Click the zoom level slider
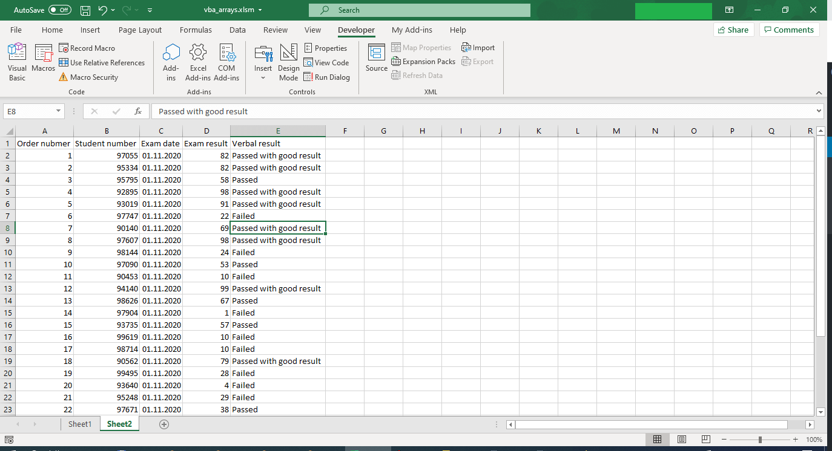This screenshot has width=832, height=451. (x=760, y=440)
